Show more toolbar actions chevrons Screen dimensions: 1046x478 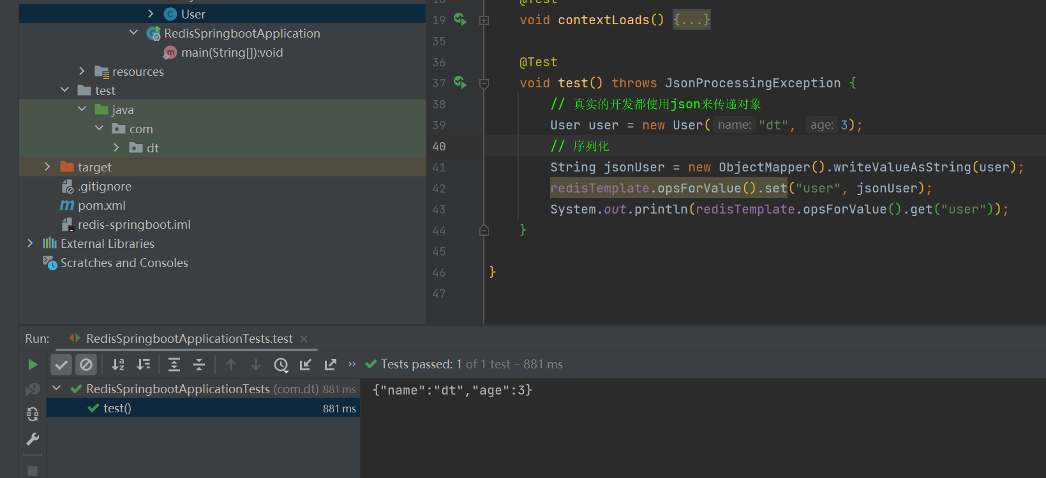click(352, 365)
